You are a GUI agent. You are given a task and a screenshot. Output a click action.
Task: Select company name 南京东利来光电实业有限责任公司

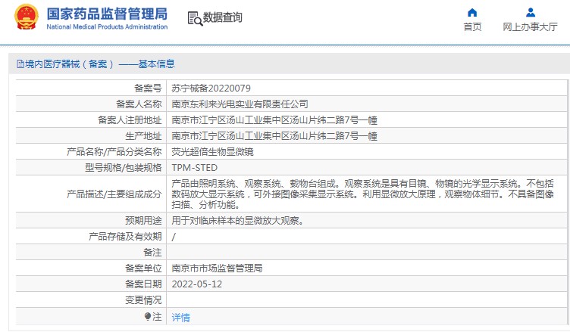click(x=240, y=104)
